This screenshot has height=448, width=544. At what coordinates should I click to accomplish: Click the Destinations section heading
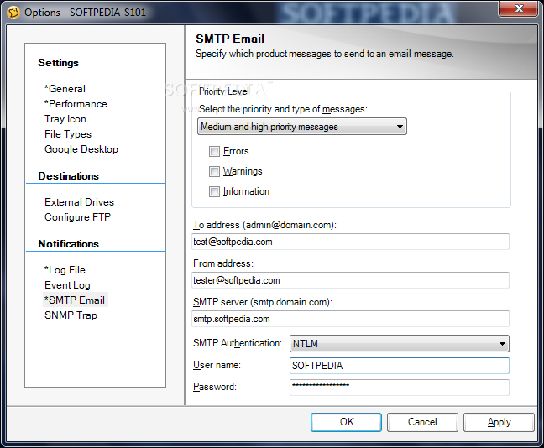(x=68, y=176)
